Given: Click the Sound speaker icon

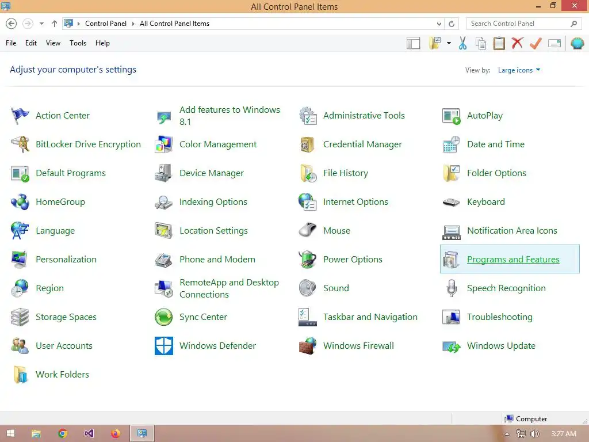Looking at the screenshot, I should pos(308,288).
